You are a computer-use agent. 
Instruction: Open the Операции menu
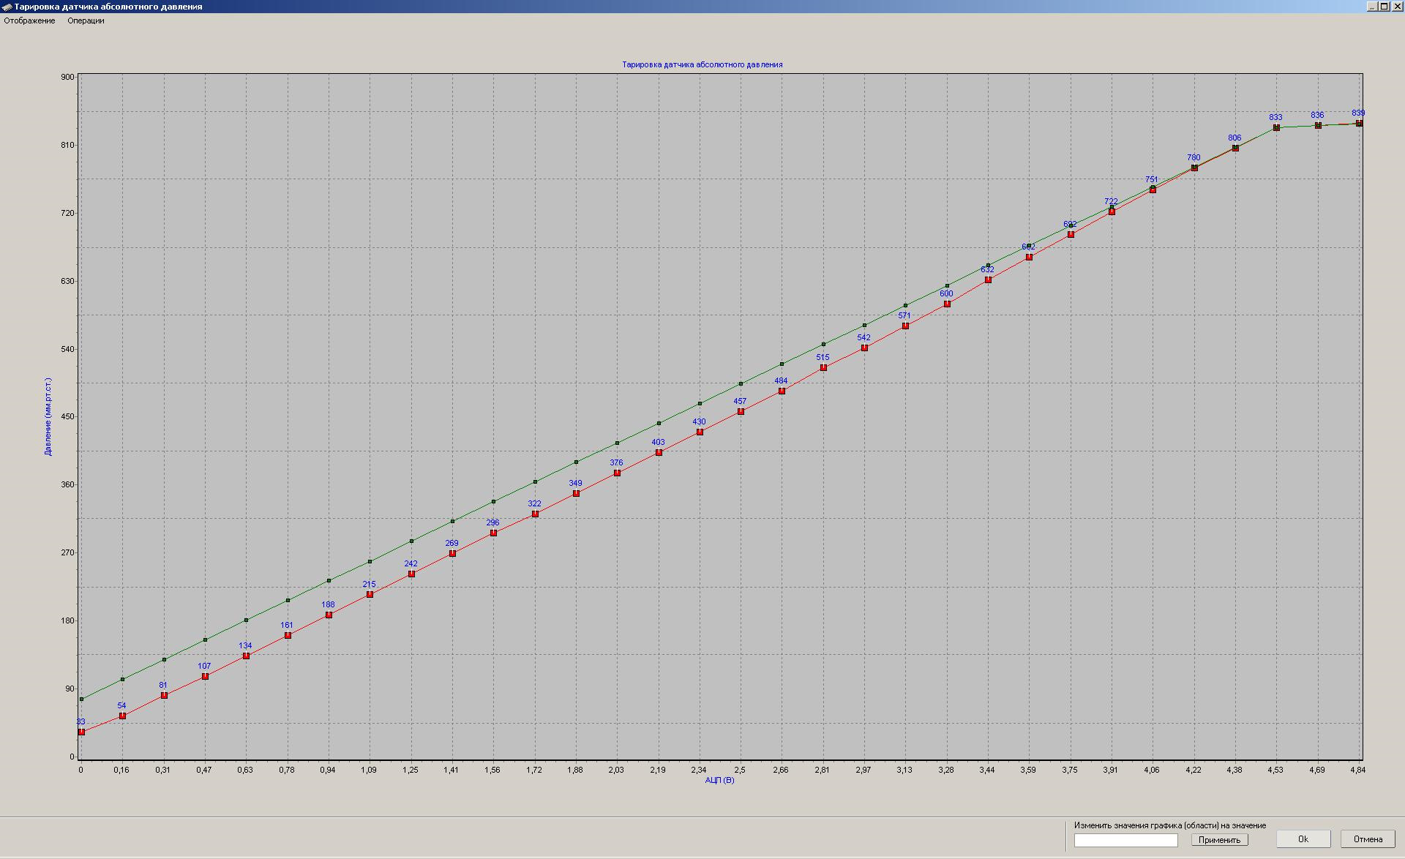click(x=86, y=20)
